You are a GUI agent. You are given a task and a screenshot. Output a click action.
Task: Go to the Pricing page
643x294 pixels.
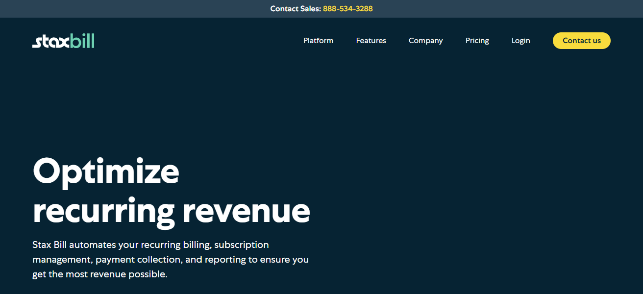coord(477,41)
